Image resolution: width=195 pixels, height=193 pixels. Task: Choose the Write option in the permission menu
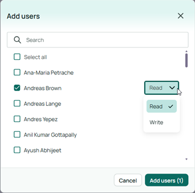pos(161,122)
